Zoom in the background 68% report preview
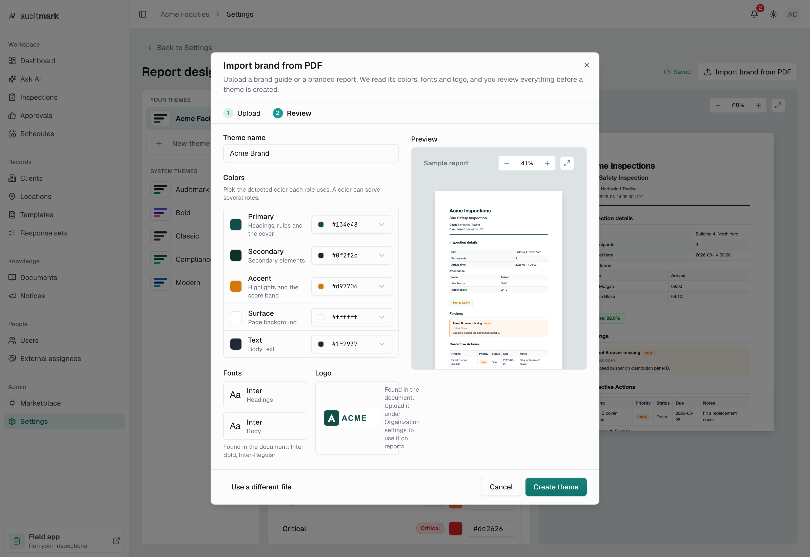The height and width of the screenshot is (557, 810). point(758,105)
